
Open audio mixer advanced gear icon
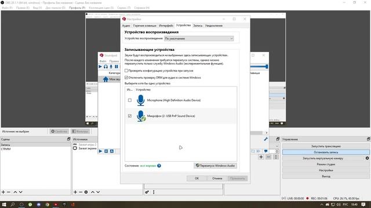(x=147, y=192)
